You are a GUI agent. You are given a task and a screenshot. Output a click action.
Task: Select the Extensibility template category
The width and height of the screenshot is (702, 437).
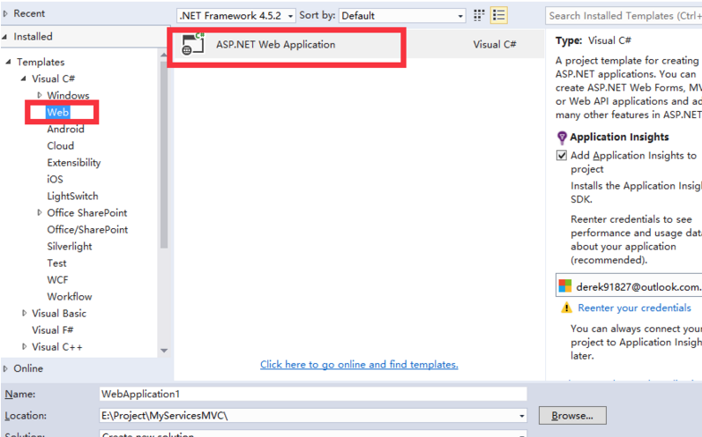[x=74, y=162]
